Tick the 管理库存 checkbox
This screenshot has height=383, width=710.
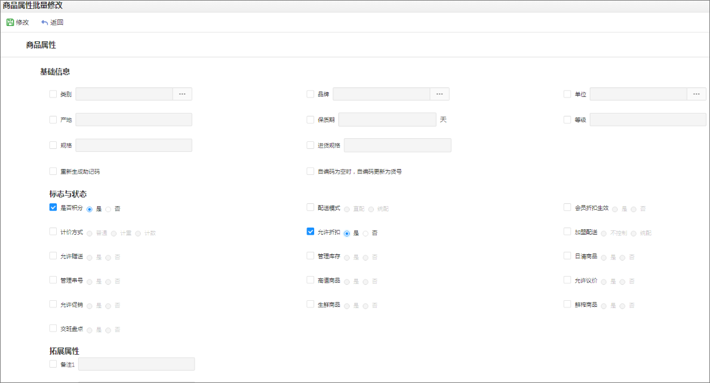click(311, 256)
